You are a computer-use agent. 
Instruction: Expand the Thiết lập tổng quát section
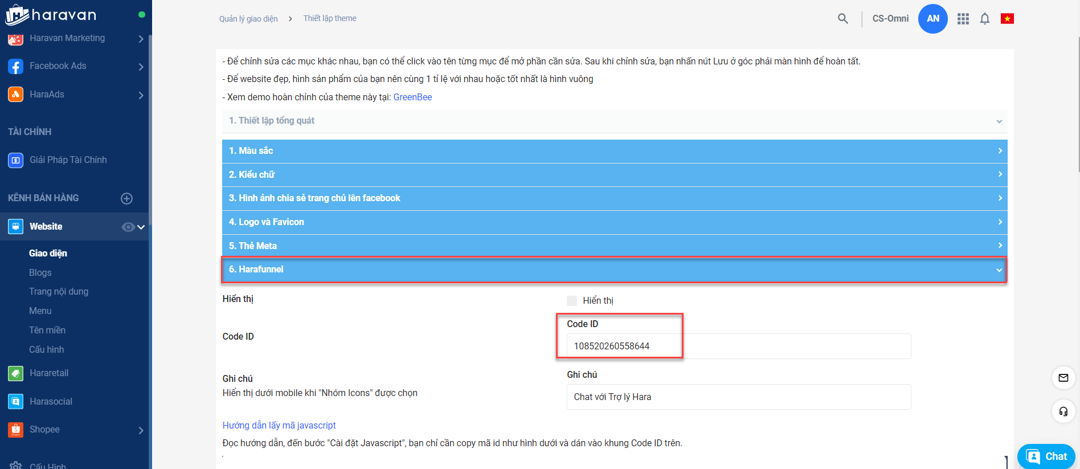(x=615, y=121)
